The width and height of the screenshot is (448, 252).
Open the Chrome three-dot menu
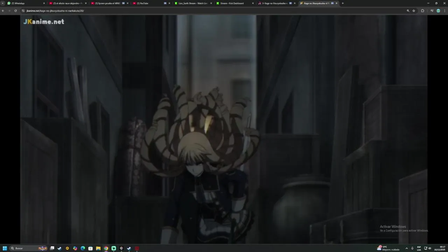coord(444,11)
